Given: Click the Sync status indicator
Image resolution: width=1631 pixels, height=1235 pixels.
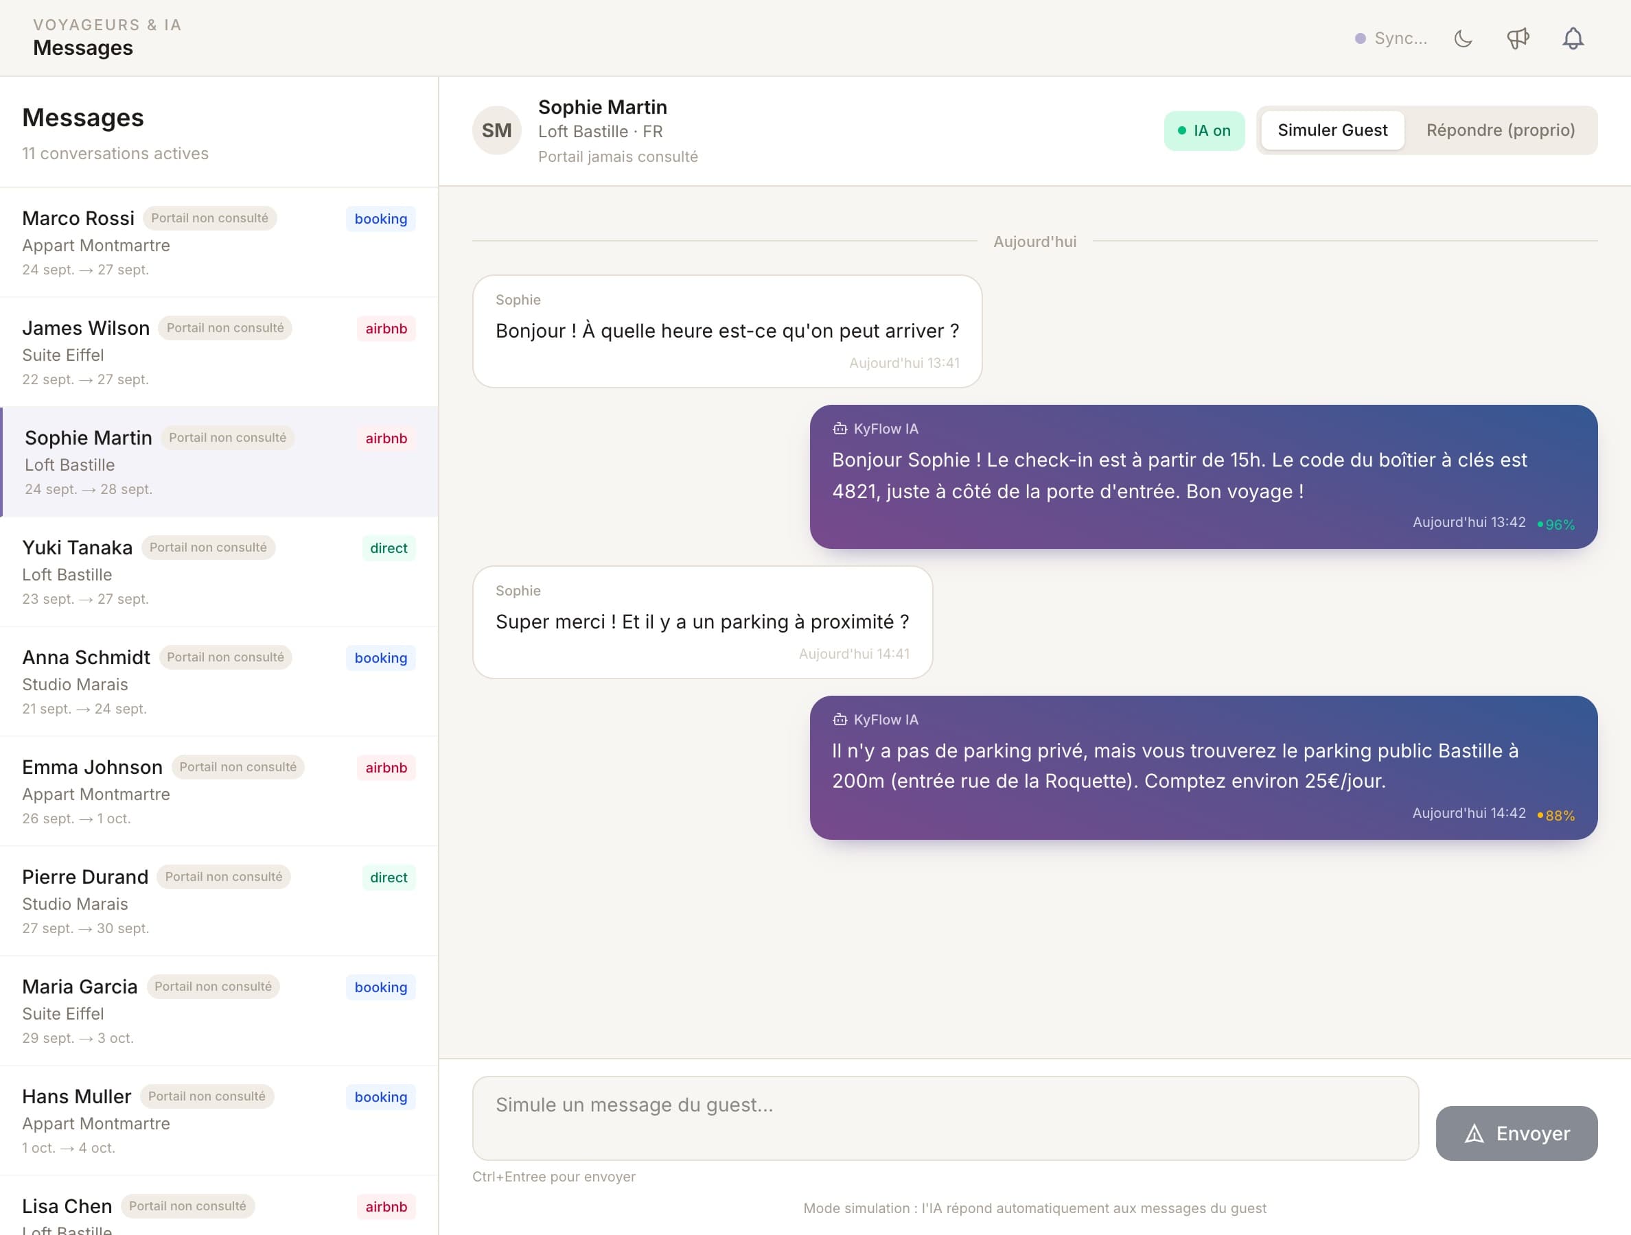Looking at the screenshot, I should pyautogui.click(x=1391, y=38).
